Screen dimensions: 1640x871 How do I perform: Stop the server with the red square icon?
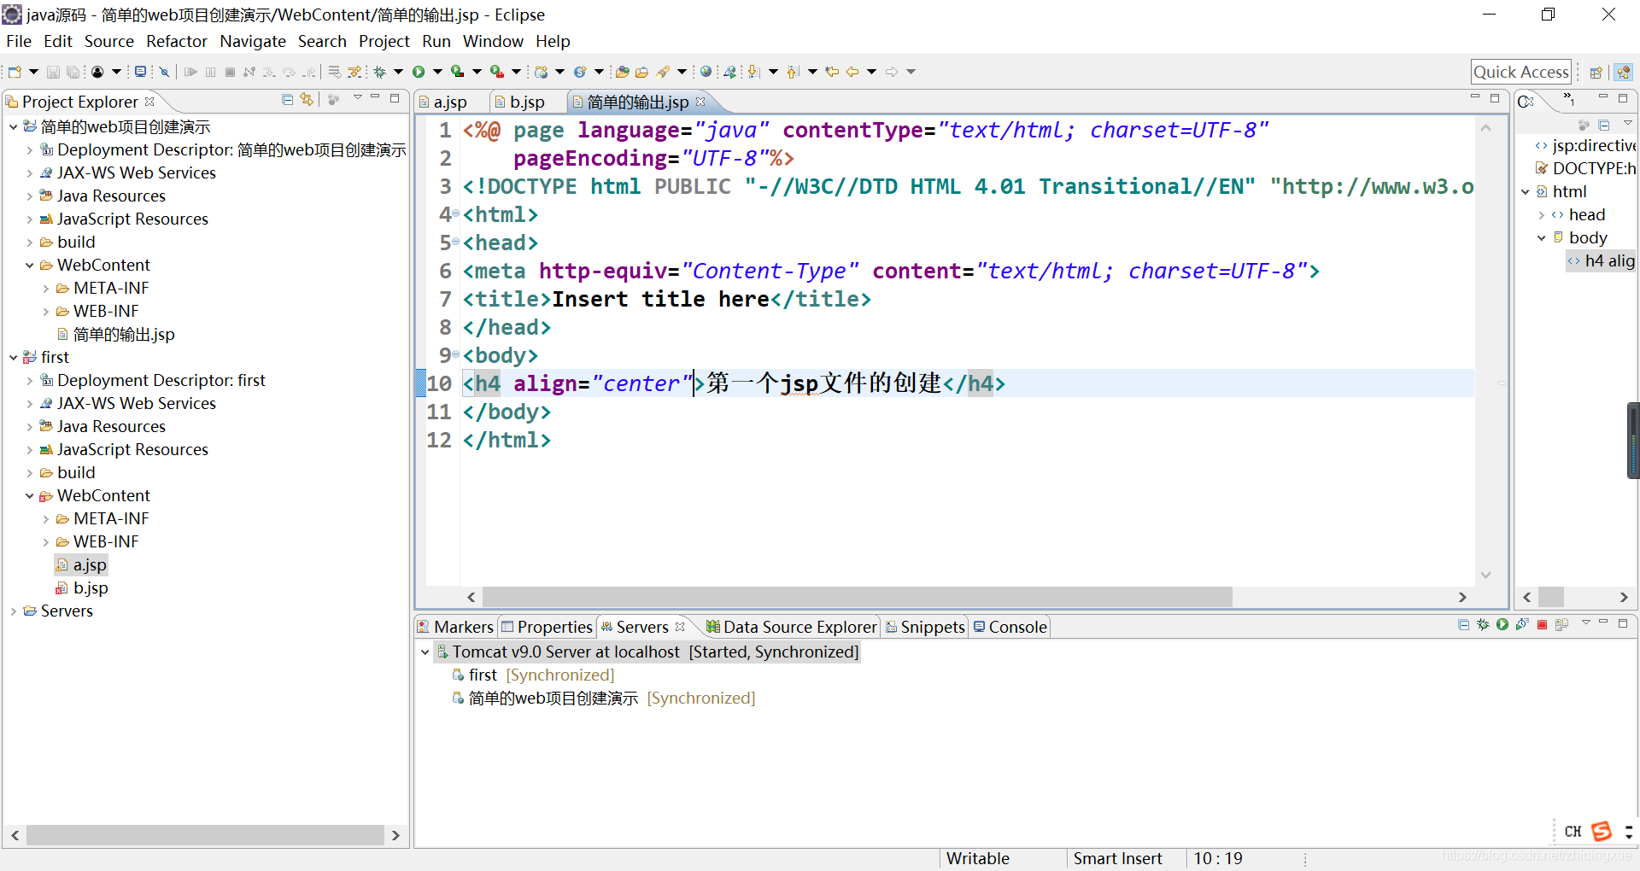pos(1542,625)
